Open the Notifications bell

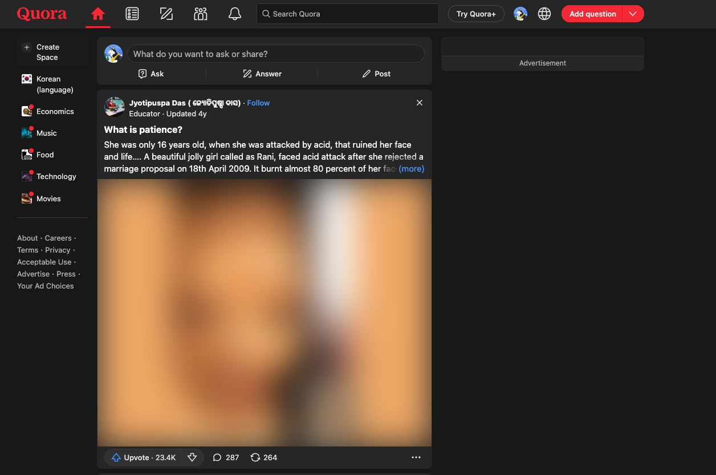tap(235, 14)
